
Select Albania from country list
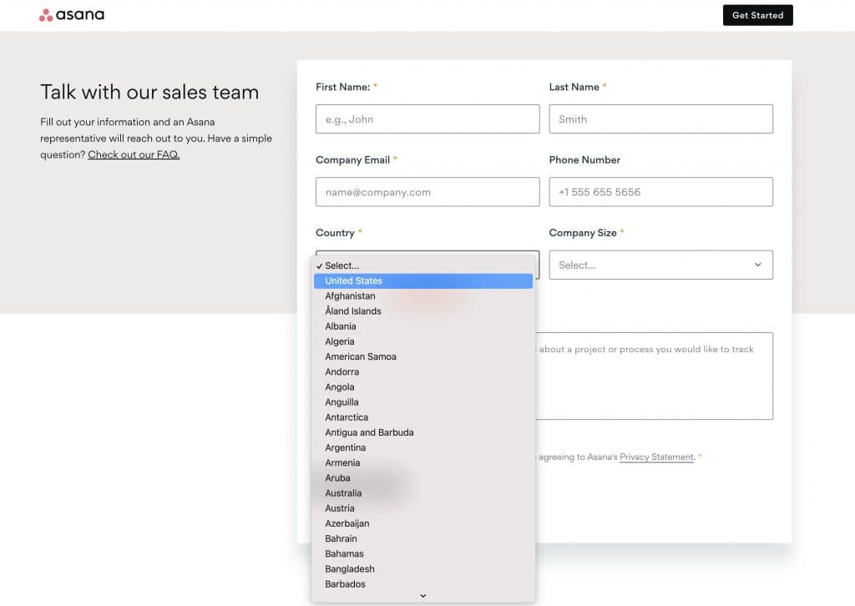pos(423,326)
